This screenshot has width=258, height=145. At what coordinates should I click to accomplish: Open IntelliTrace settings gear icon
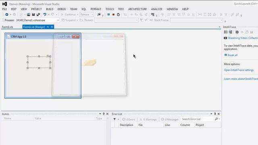(237, 32)
